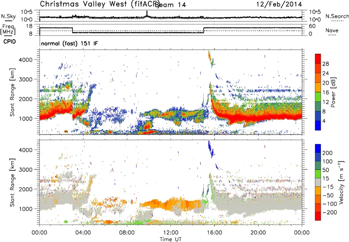Viewport: 349px width, 242px height.
Task: Click the '200' velocity colorbar tick label
Action: pyautogui.click(x=328, y=153)
